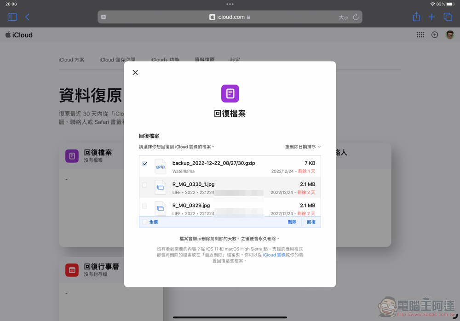Go back with the browser back arrow

click(x=28, y=17)
